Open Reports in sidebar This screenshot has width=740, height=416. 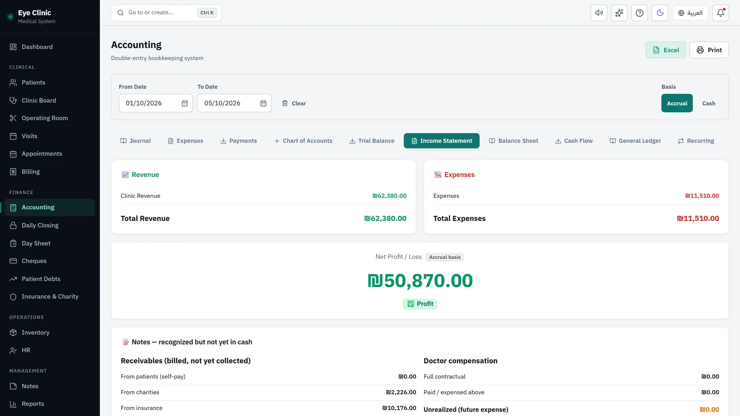[50, 404]
